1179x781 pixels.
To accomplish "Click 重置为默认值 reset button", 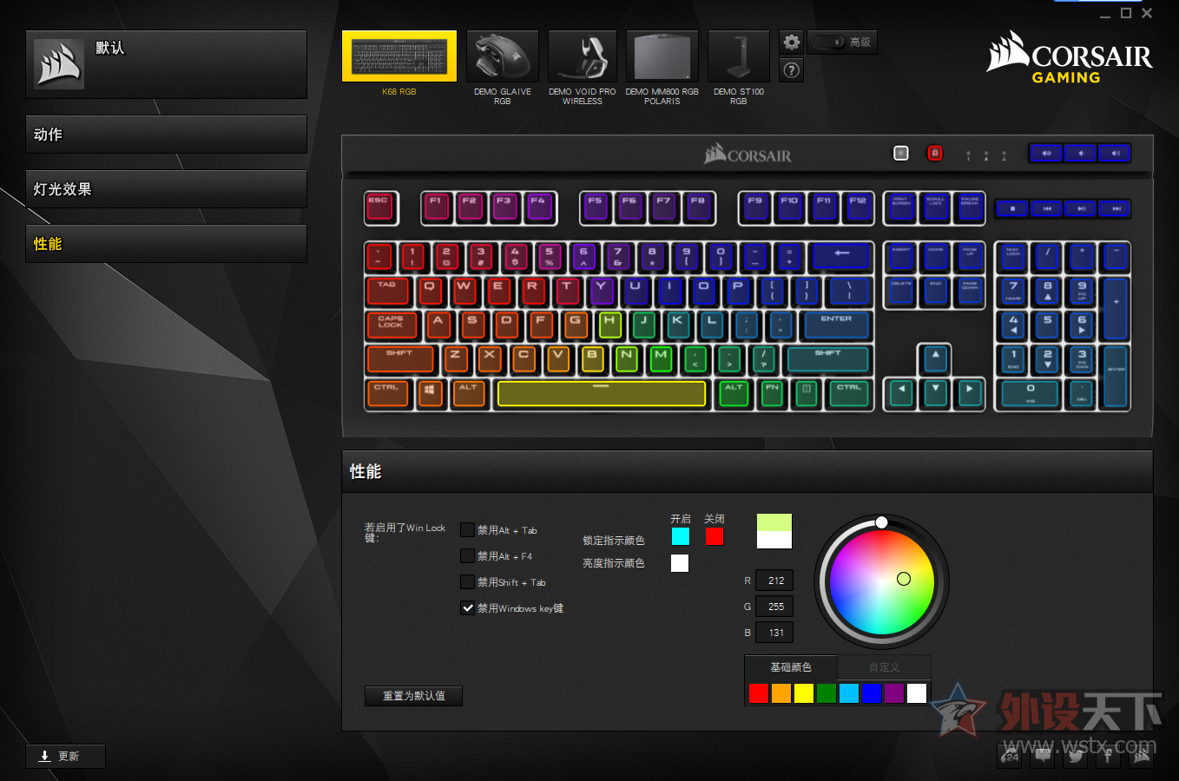I will click(x=414, y=696).
